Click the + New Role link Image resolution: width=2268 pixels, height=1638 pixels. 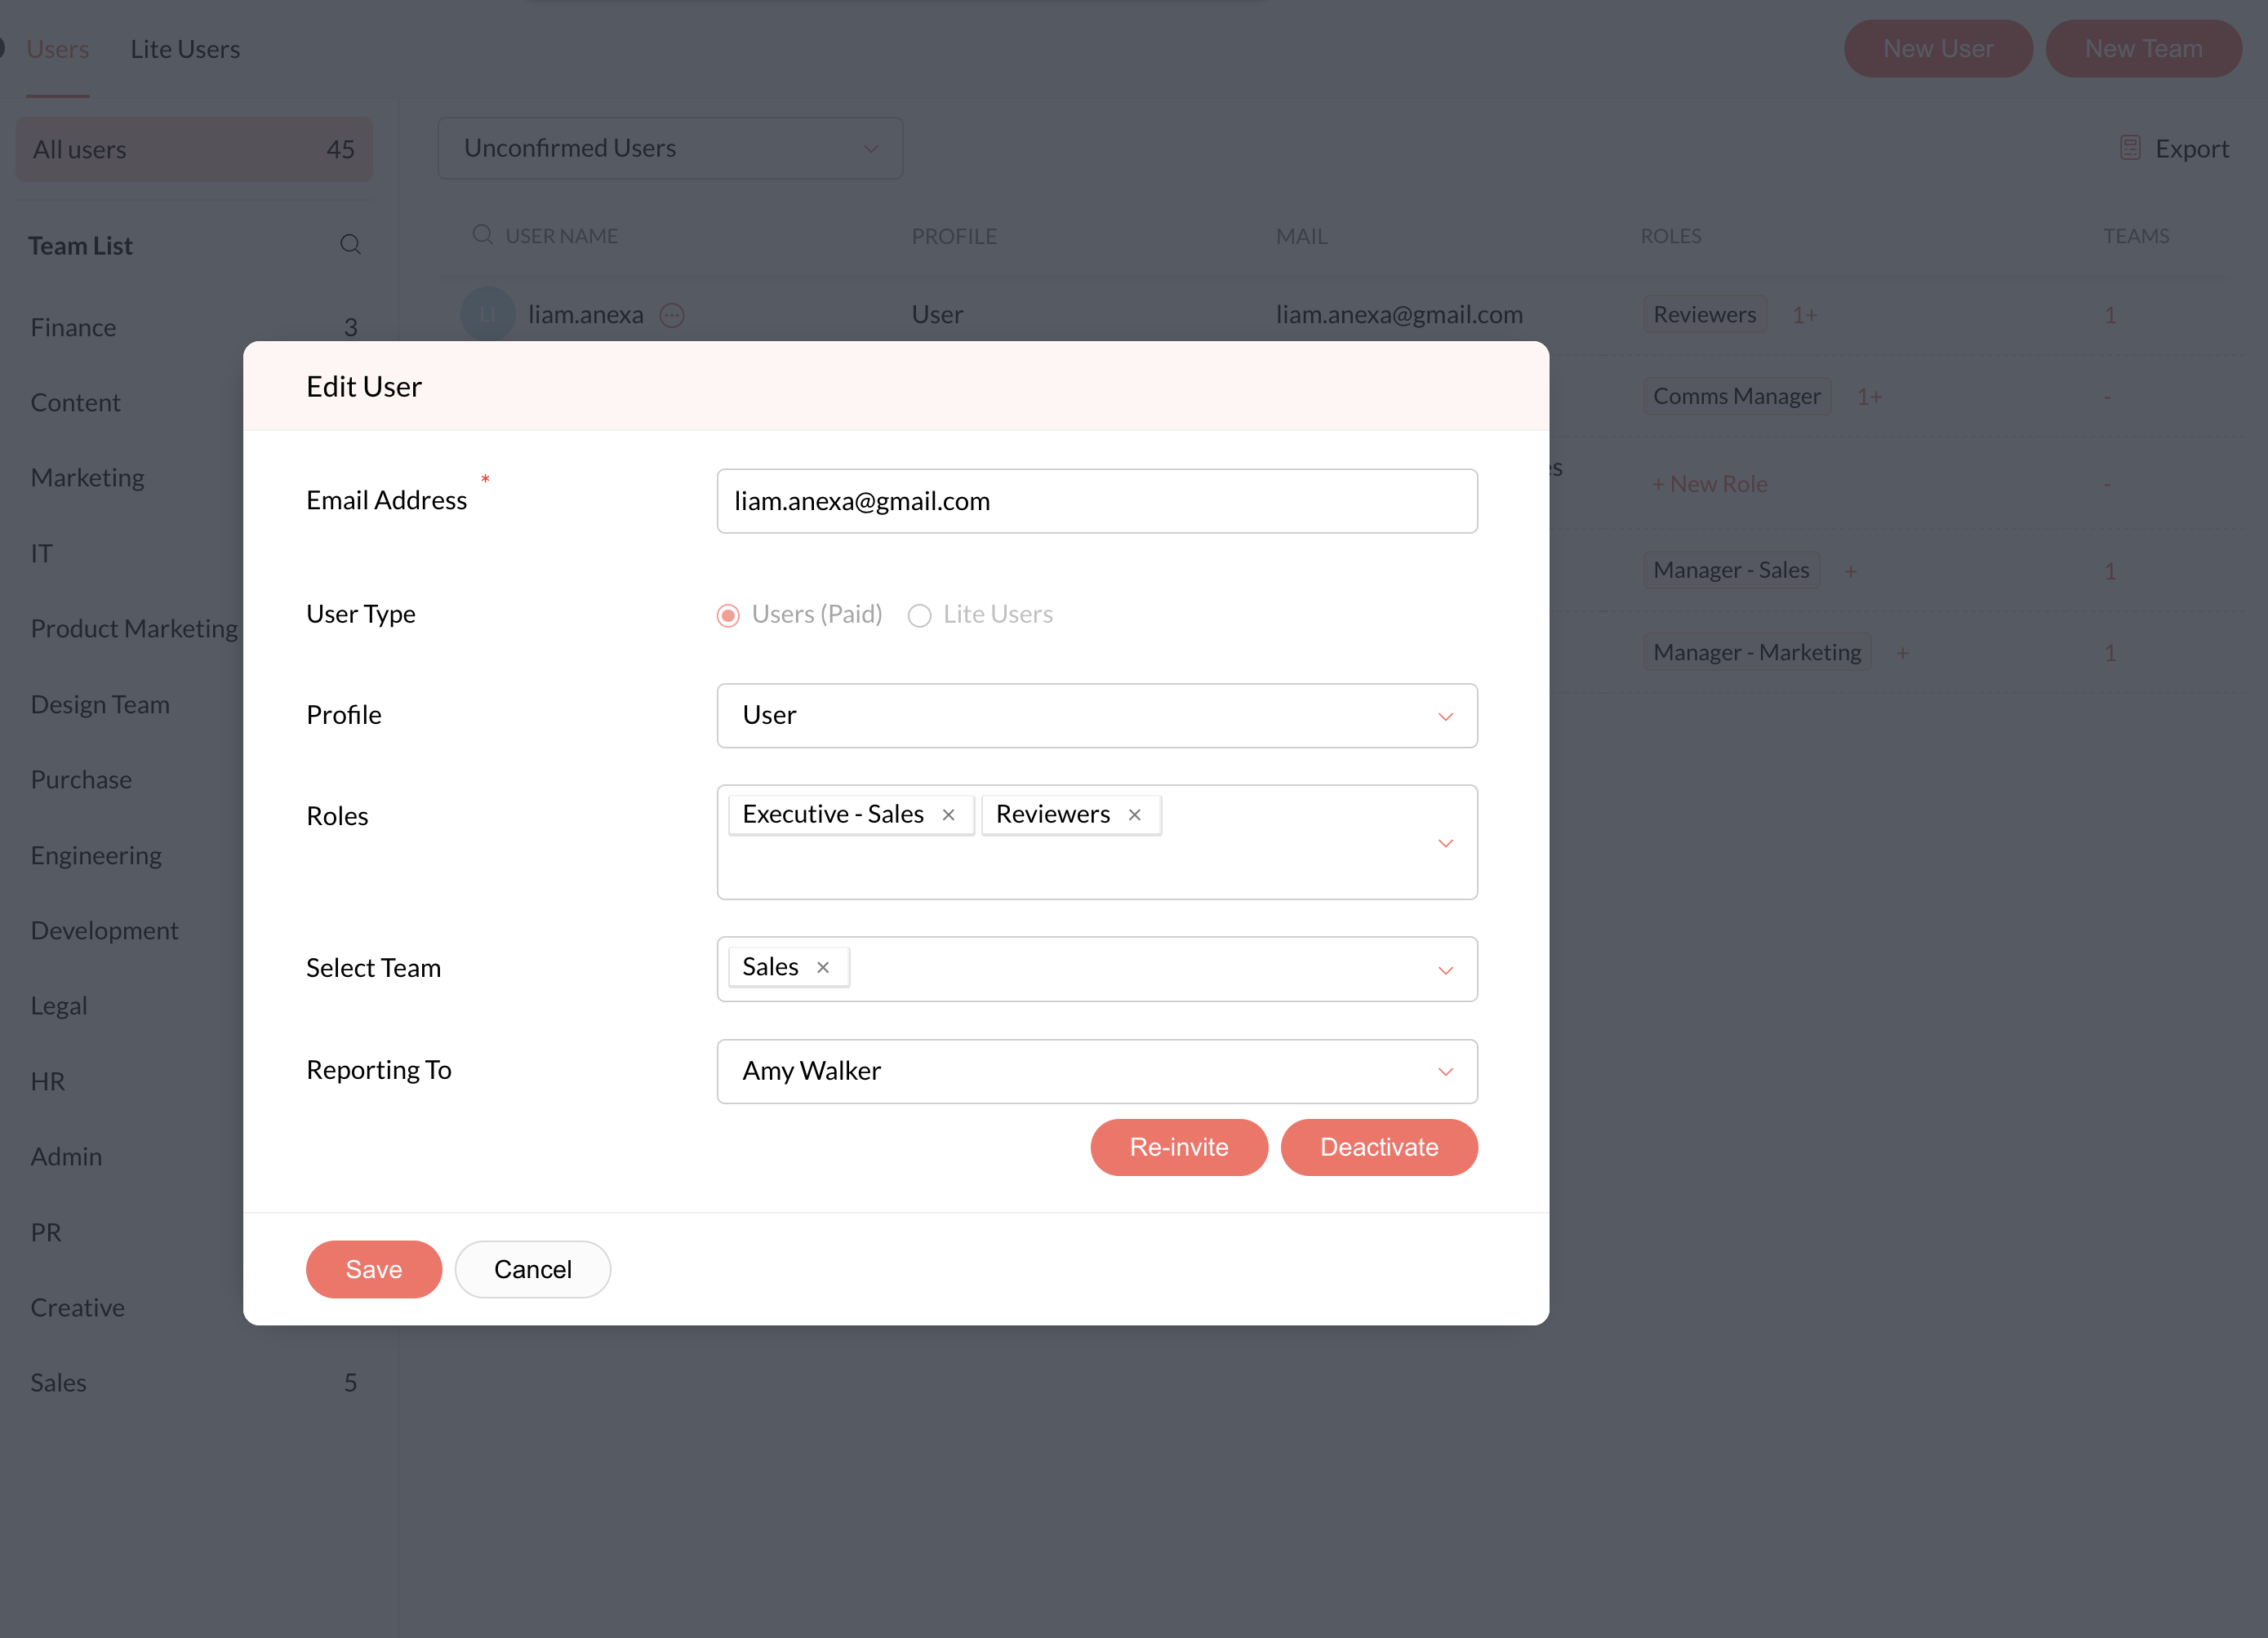1709,484
